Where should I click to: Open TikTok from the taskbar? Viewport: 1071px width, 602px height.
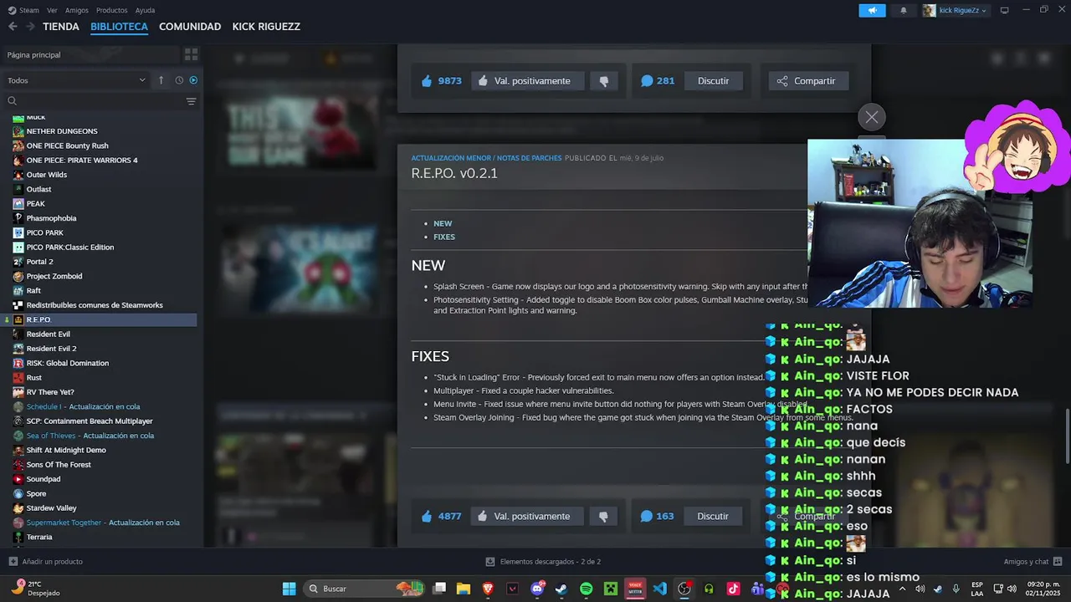pos(734,589)
